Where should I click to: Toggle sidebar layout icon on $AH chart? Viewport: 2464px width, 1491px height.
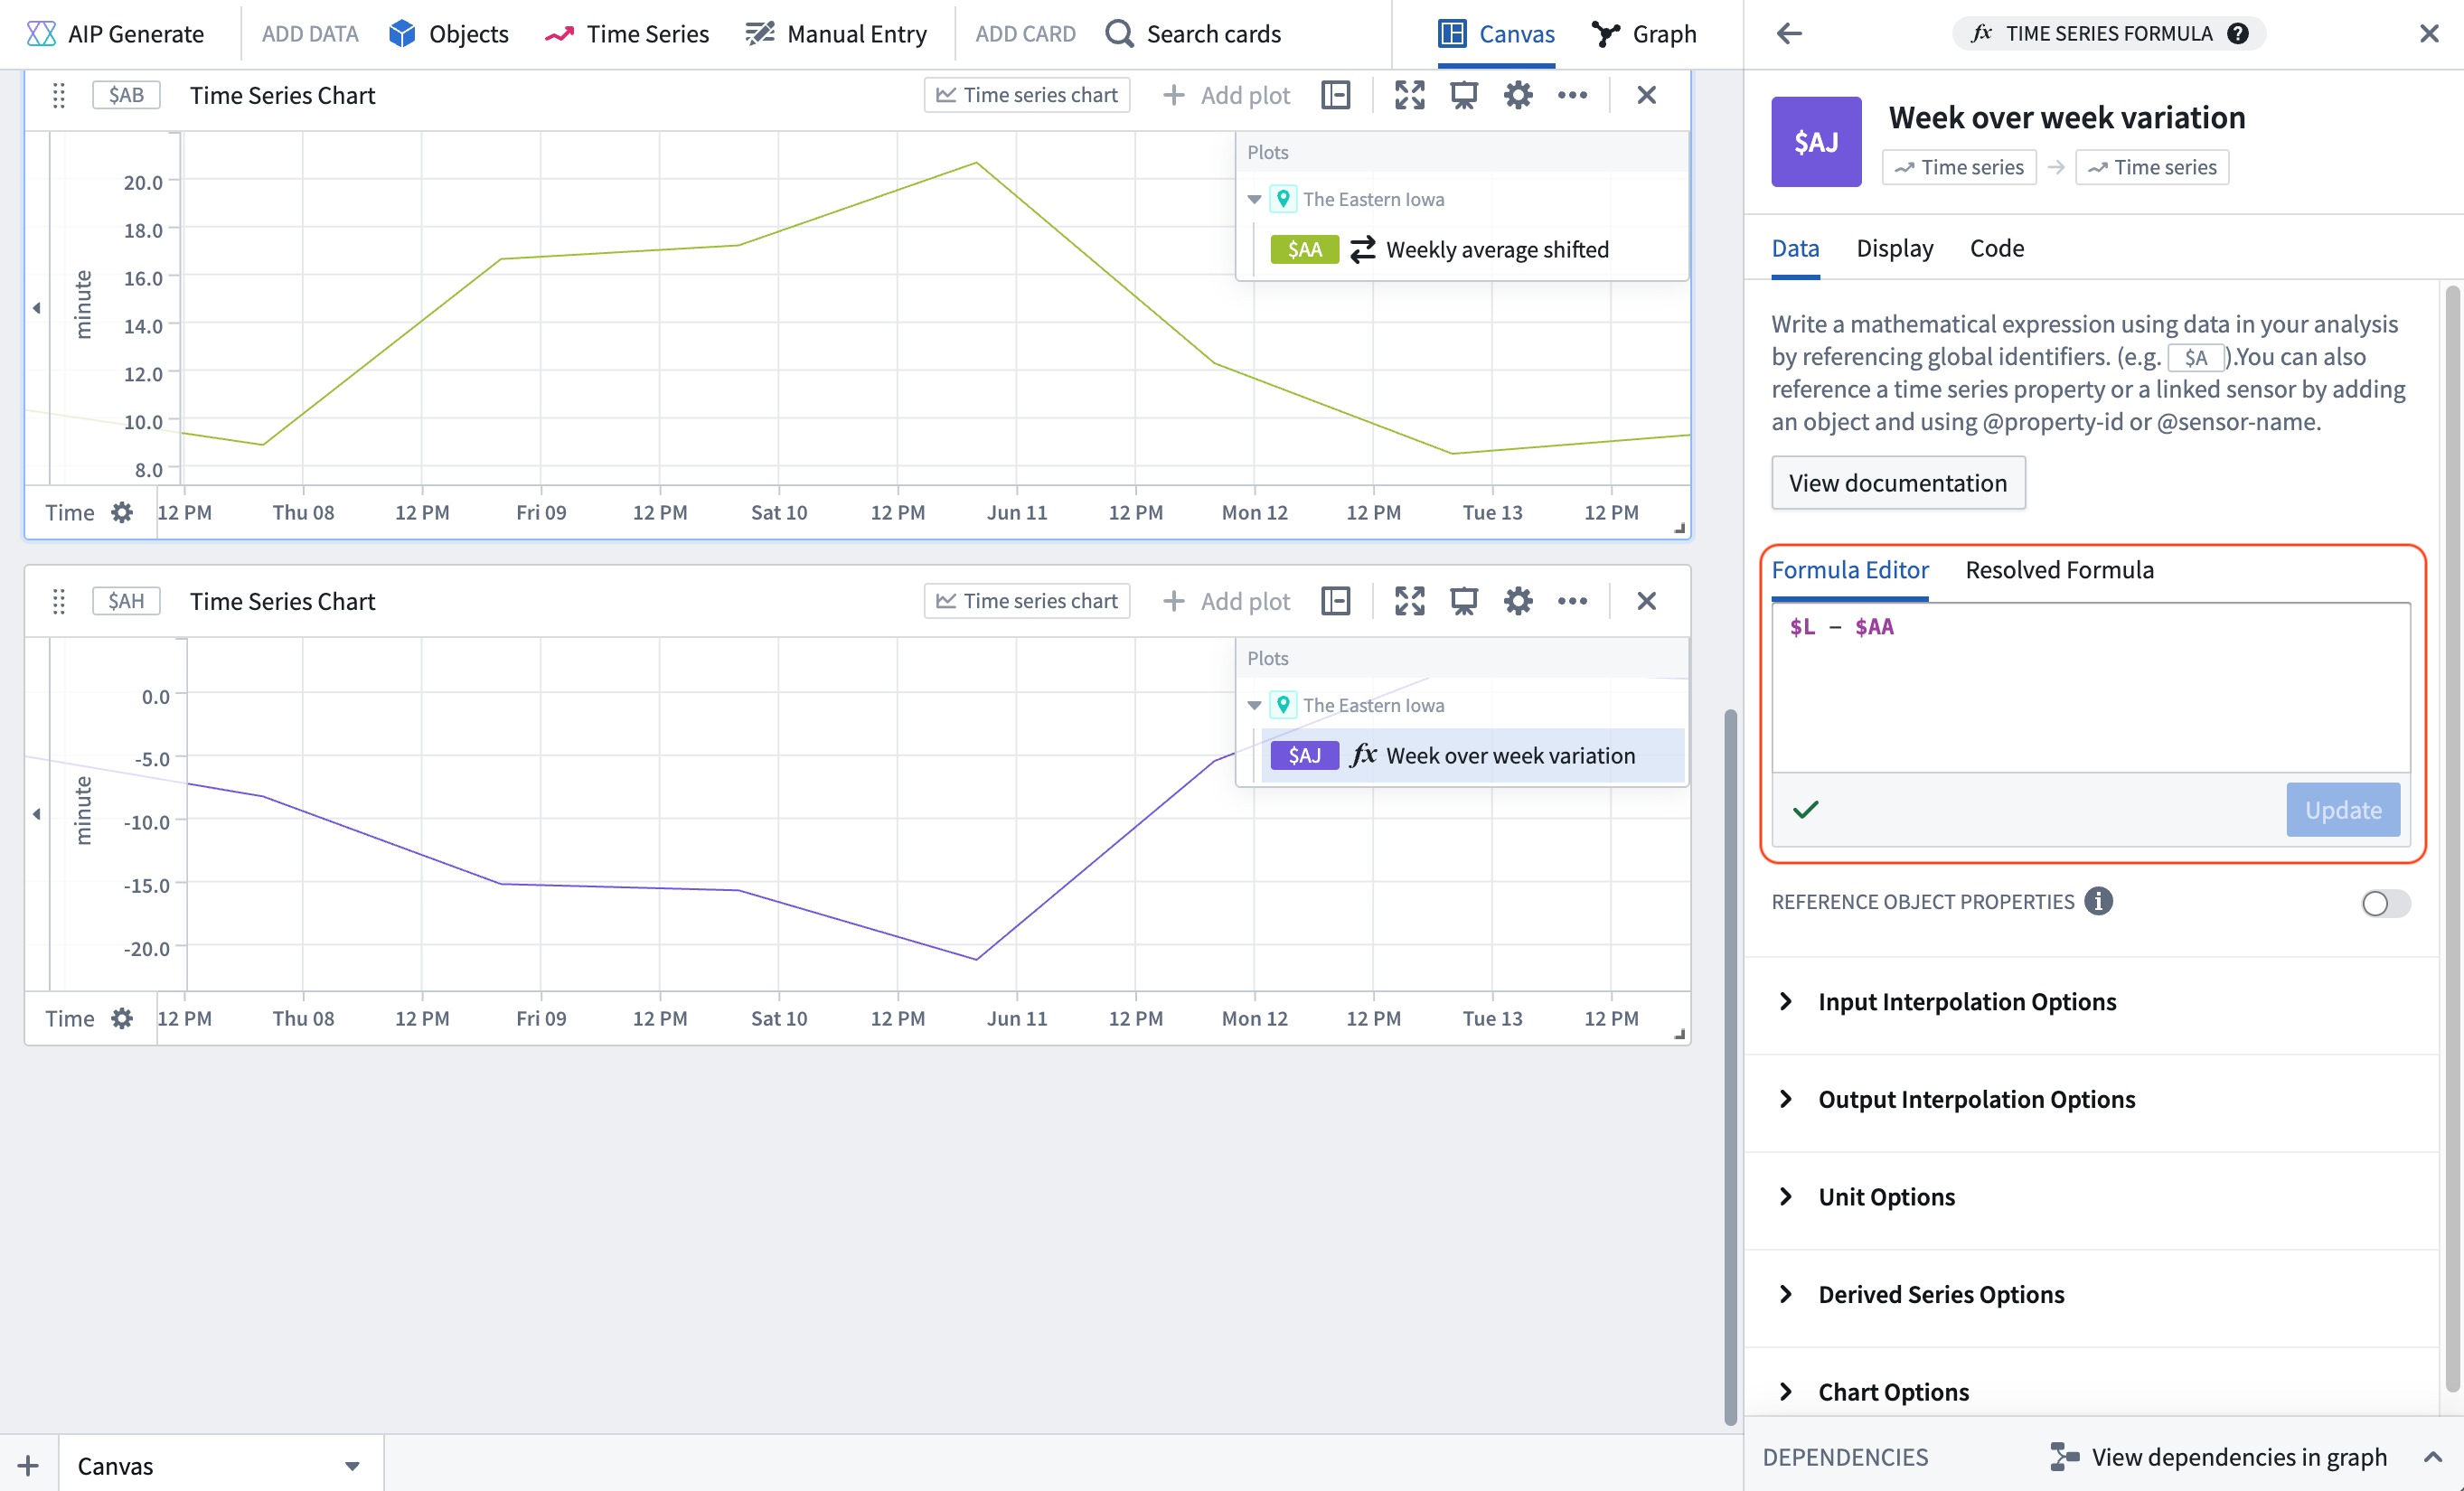(1336, 601)
